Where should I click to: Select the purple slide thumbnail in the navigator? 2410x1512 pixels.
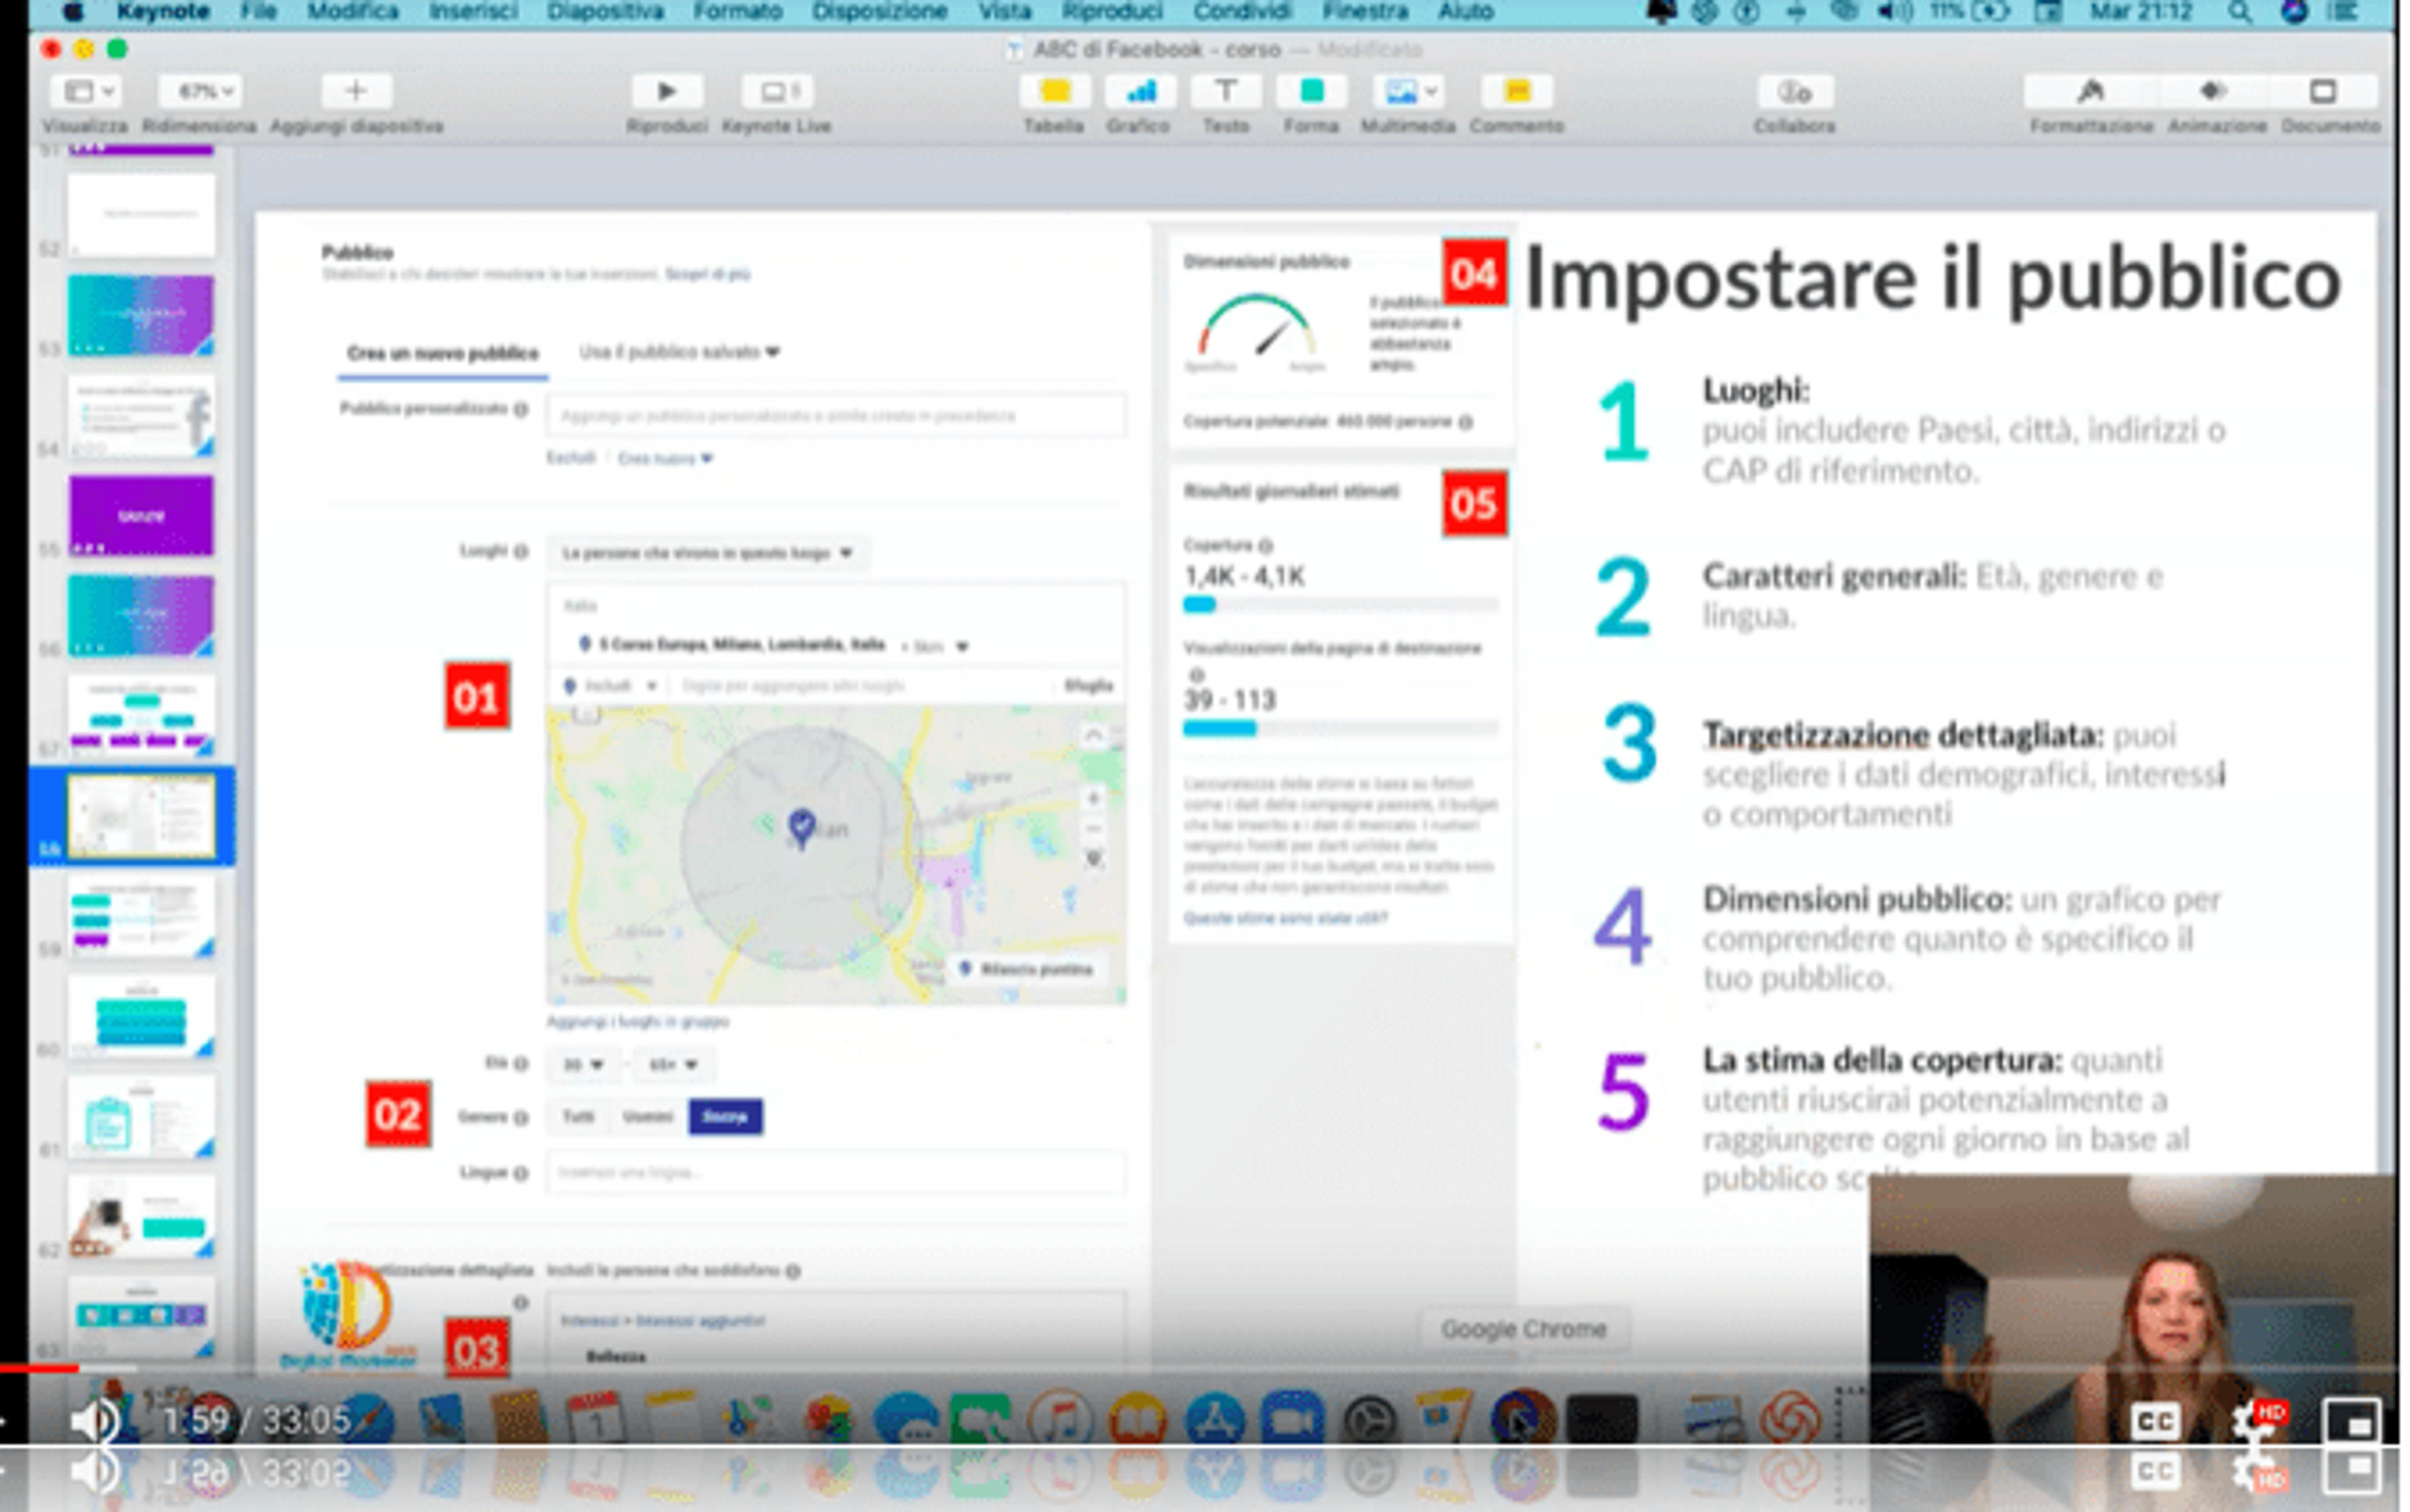(x=141, y=516)
